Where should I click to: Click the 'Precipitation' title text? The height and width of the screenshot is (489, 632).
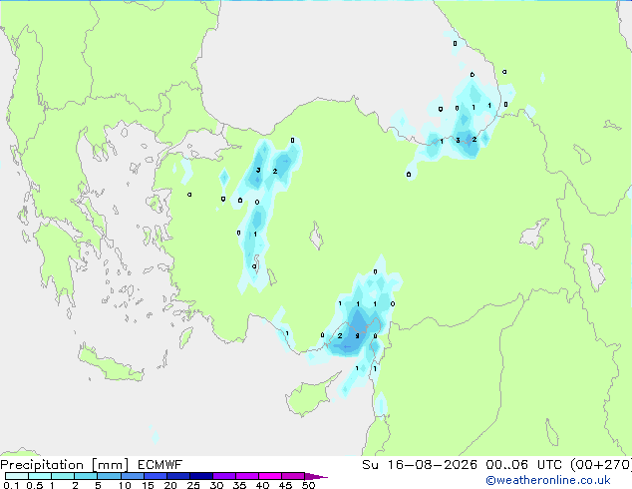coord(42,465)
